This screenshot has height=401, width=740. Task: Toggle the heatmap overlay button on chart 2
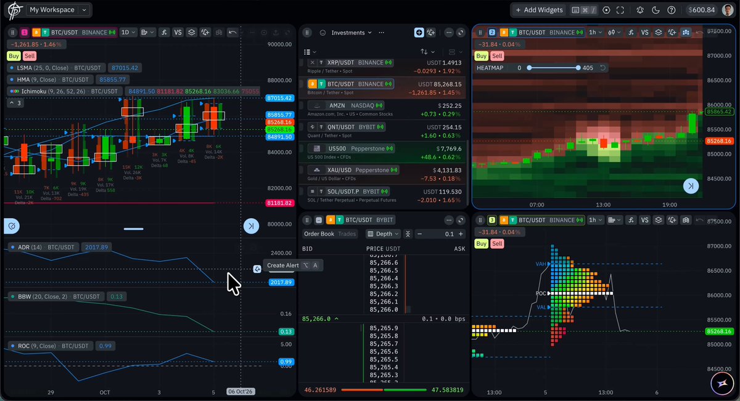tap(685, 32)
